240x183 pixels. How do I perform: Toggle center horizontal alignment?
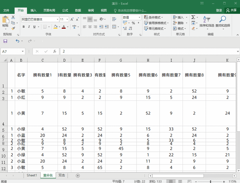(90, 27)
